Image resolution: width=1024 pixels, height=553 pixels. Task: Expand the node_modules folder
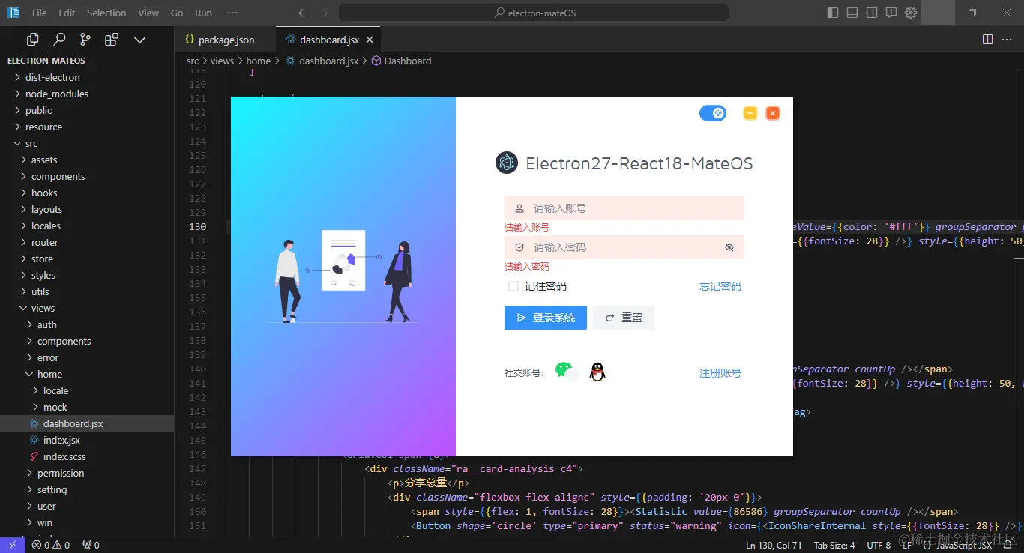coord(58,94)
